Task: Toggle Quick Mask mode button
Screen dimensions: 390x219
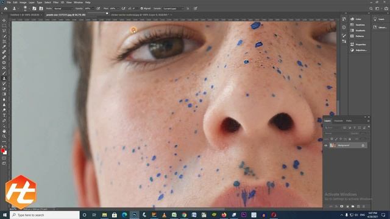Action: tap(4, 158)
